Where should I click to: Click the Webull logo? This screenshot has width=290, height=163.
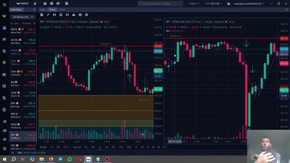point(22,3)
